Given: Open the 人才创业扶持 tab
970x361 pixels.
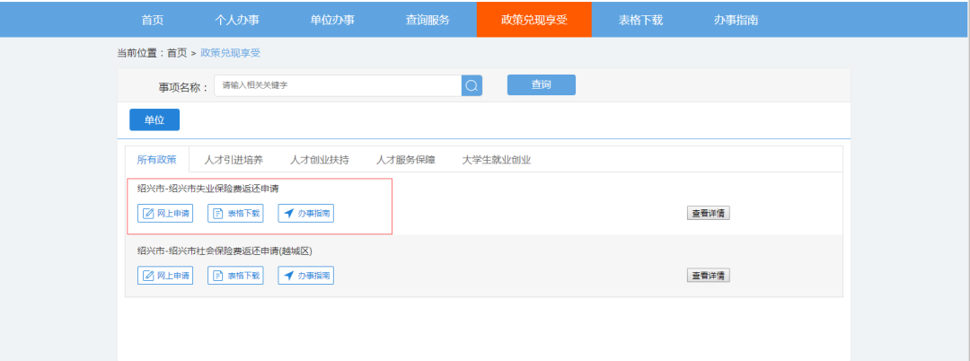Looking at the screenshot, I should point(320,160).
